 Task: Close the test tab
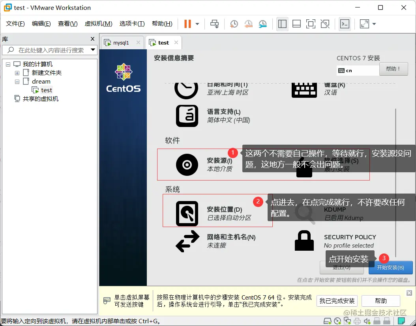point(176,43)
